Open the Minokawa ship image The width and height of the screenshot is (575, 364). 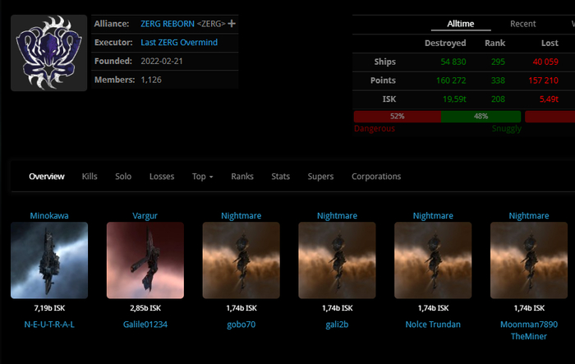tap(49, 260)
